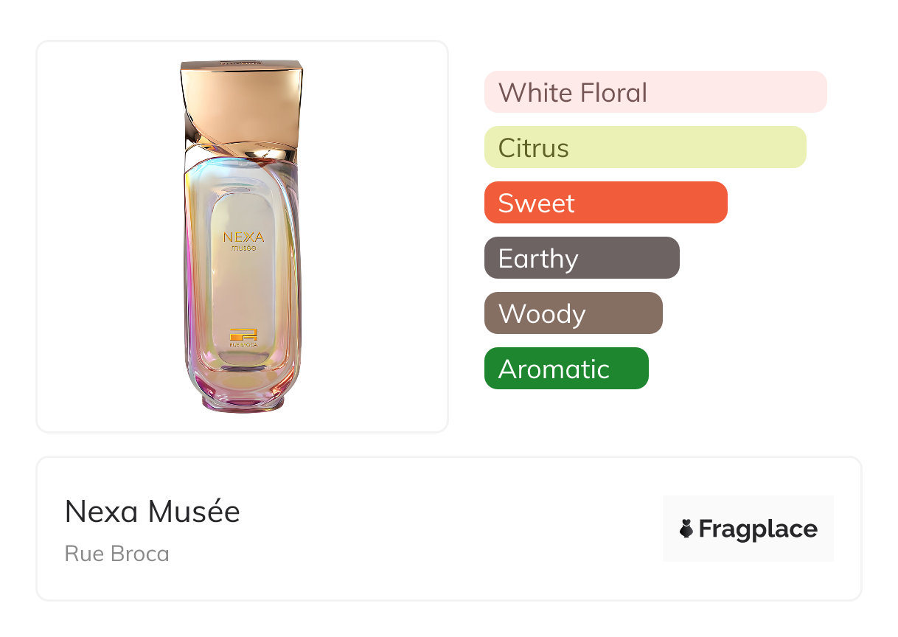Click the iridescent glass body left edge

click(x=189, y=280)
